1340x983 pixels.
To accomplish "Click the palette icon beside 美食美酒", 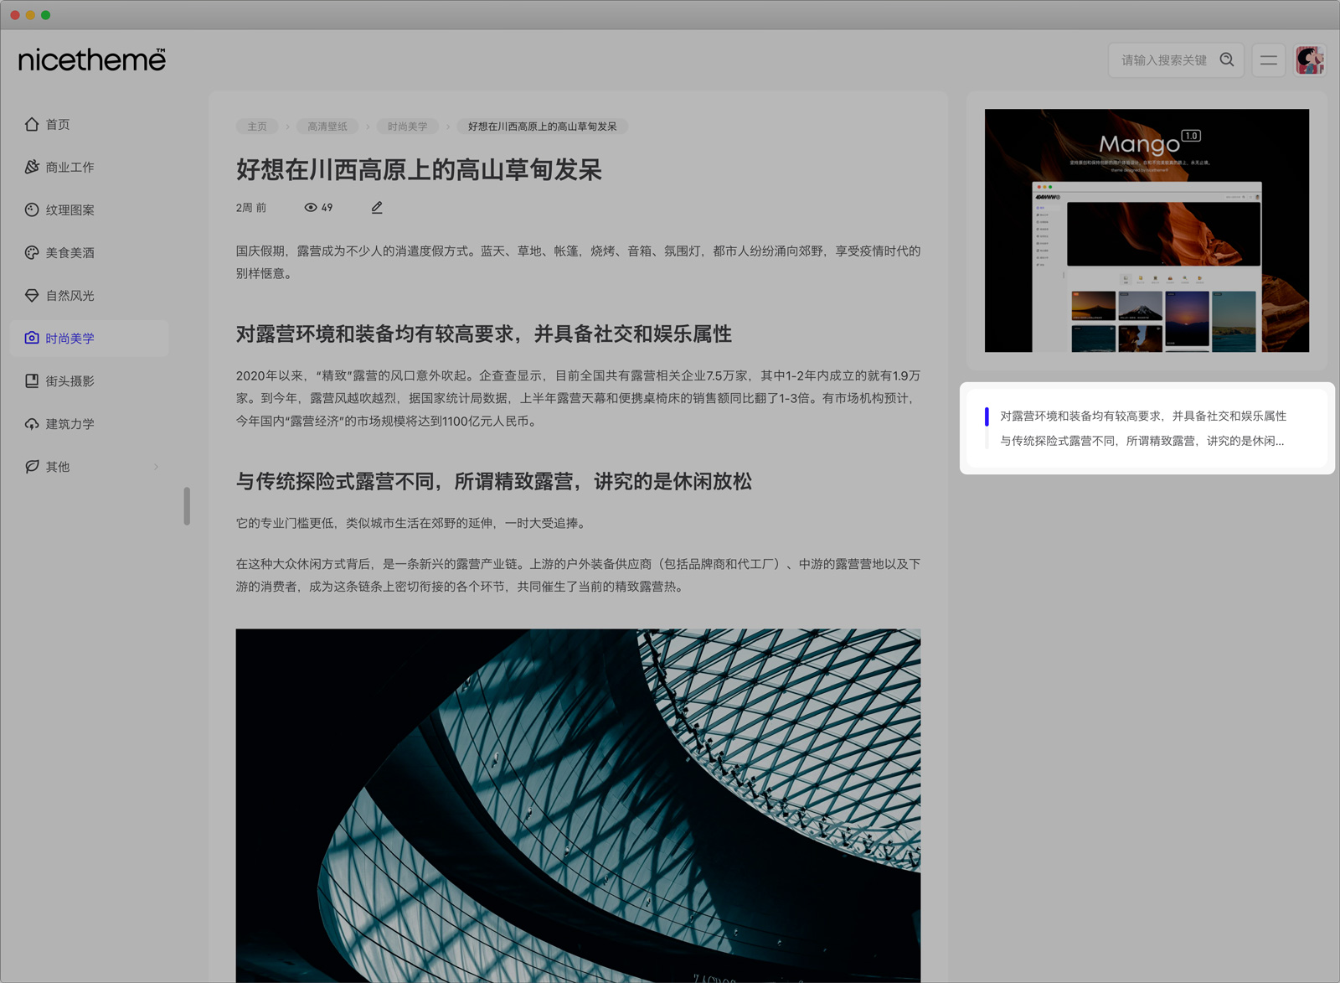I will (x=32, y=252).
